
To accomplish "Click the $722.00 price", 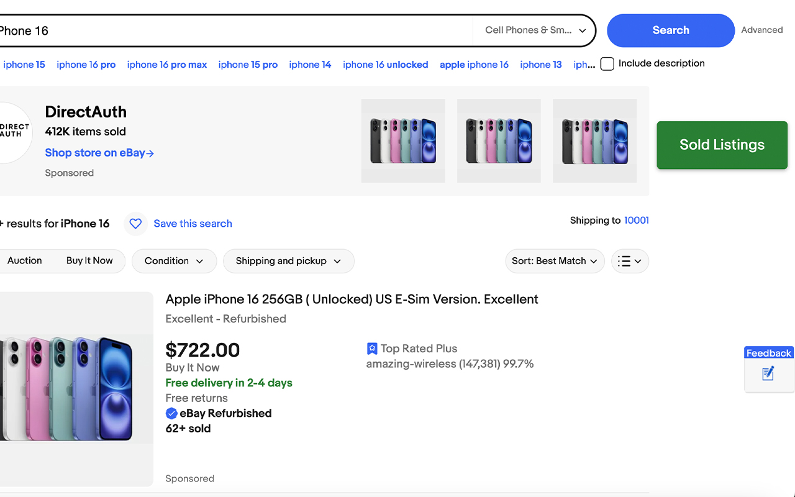I will (202, 350).
